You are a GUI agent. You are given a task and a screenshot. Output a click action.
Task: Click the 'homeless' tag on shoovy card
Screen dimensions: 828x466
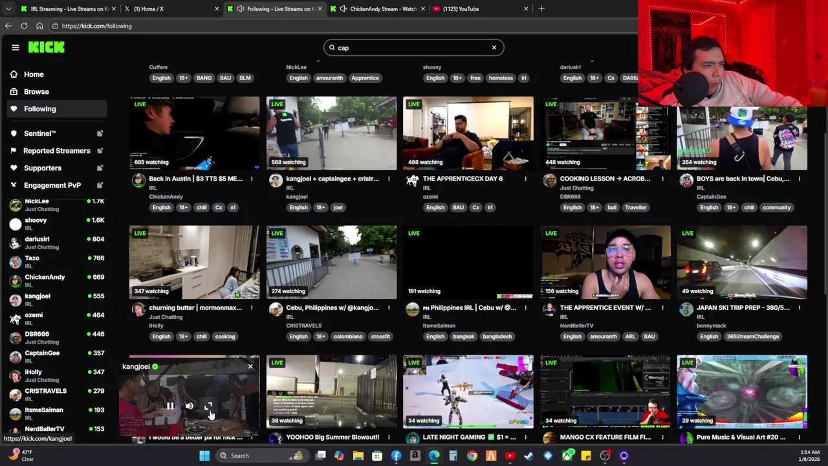coord(501,78)
